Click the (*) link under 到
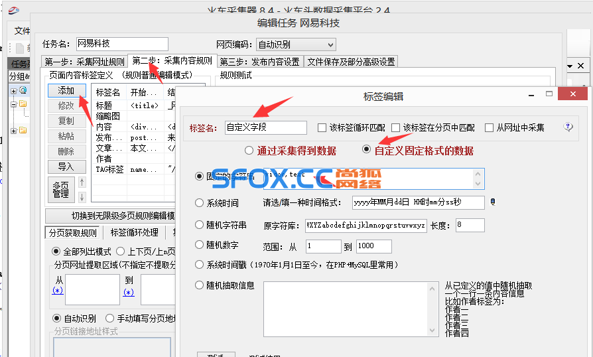This screenshot has height=357, width=593. tap(129, 293)
